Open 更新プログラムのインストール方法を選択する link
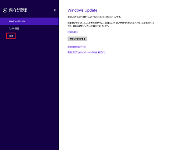Image resolution: width=188 pixels, height=150 pixels. 86,52
